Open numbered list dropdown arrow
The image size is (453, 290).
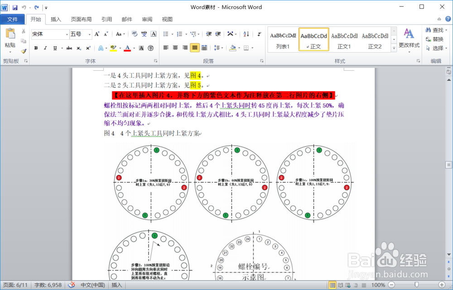point(186,34)
